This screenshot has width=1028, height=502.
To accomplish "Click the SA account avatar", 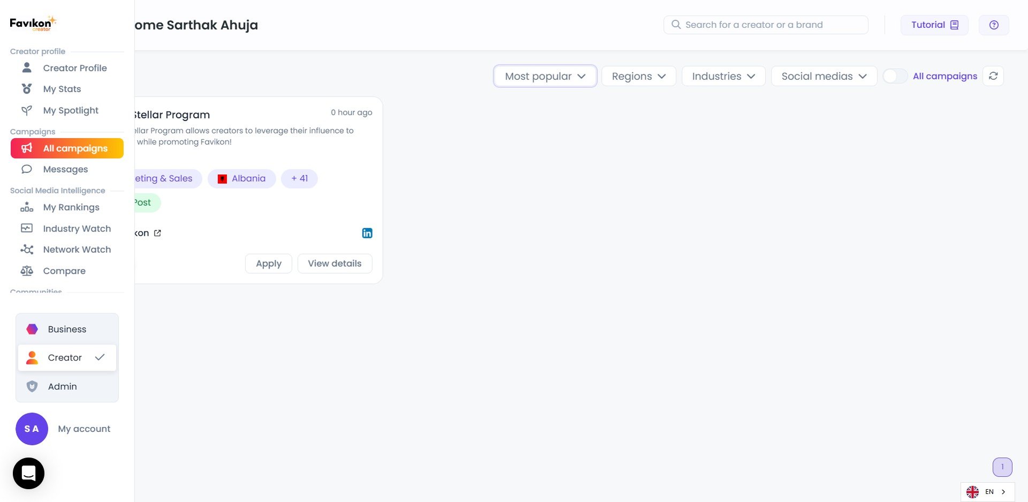I will pos(32,429).
